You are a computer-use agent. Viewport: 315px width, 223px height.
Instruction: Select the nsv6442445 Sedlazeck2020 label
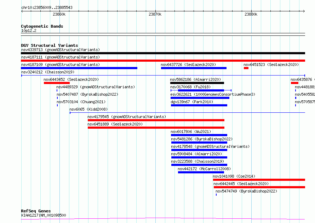tap(241, 184)
